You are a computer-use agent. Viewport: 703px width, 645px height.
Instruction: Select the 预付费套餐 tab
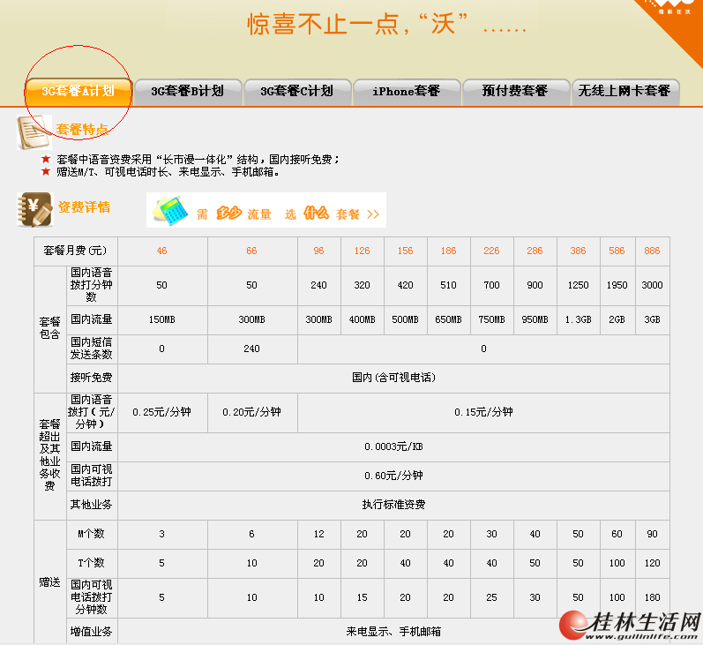pos(516,92)
